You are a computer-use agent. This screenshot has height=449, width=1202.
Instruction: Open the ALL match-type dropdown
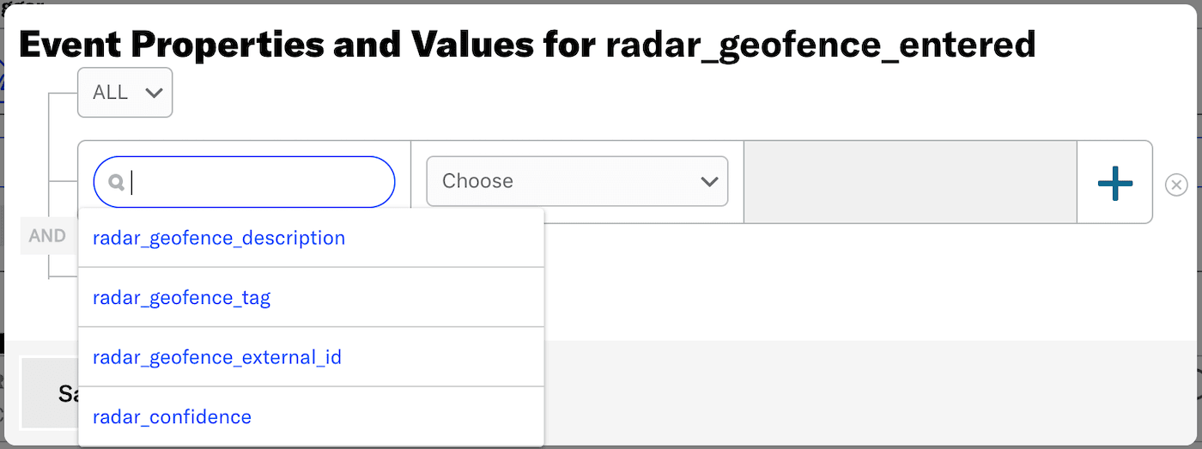[125, 93]
